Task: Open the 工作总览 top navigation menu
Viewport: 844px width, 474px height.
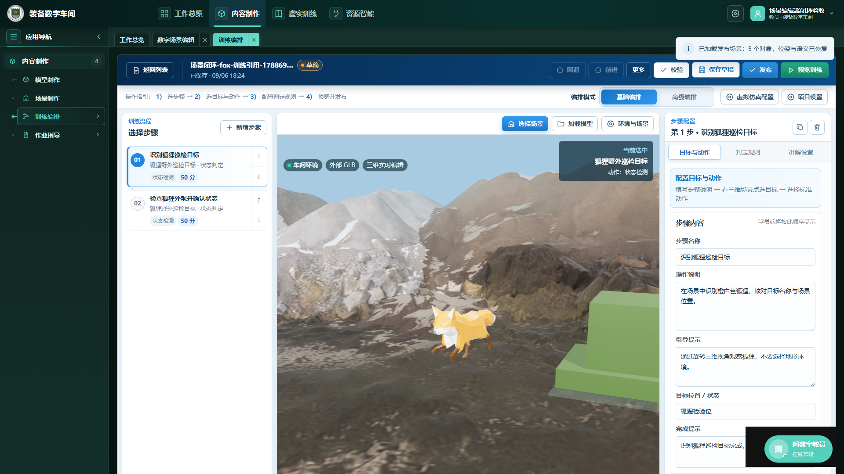Action: (x=181, y=14)
